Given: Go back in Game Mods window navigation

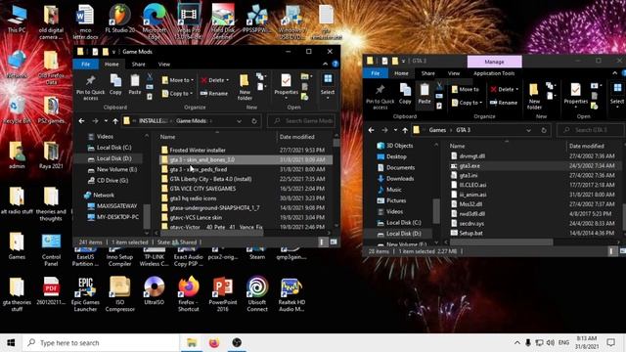Looking at the screenshot, I should tap(81, 121).
